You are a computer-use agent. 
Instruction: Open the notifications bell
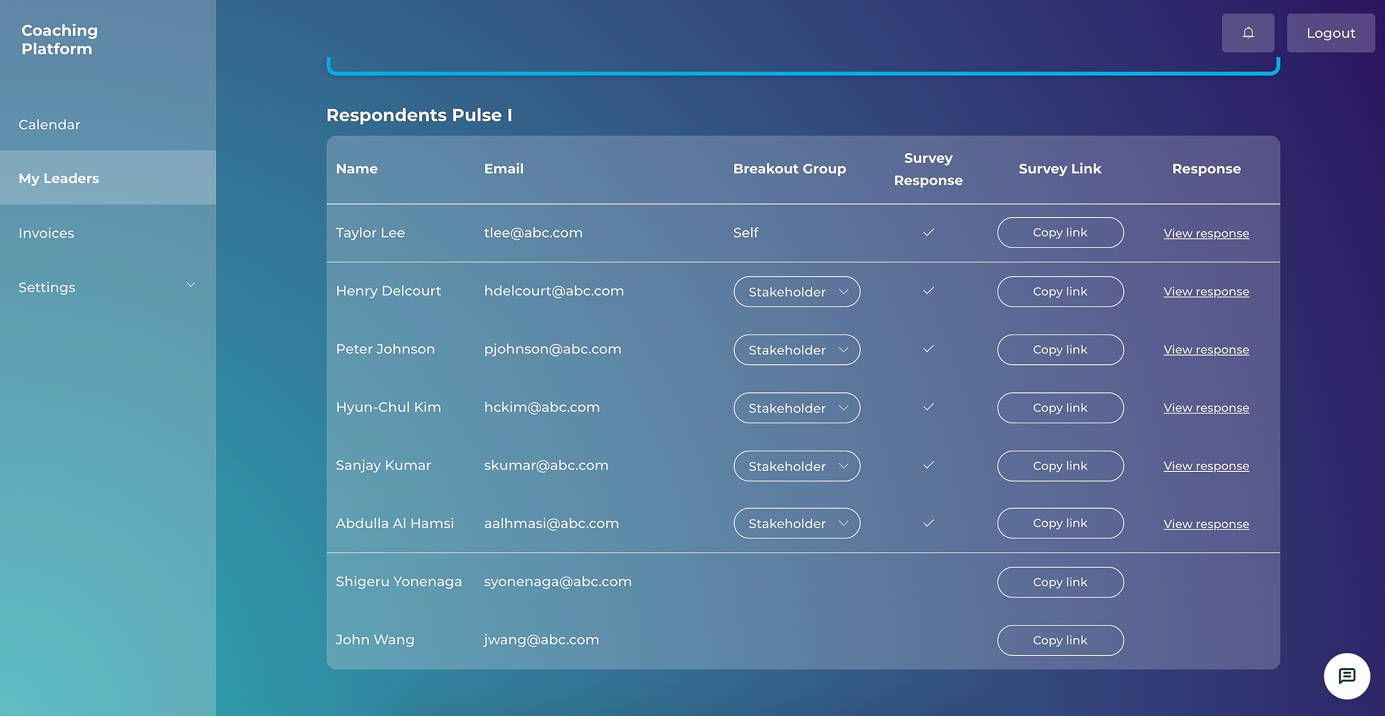[x=1248, y=33]
